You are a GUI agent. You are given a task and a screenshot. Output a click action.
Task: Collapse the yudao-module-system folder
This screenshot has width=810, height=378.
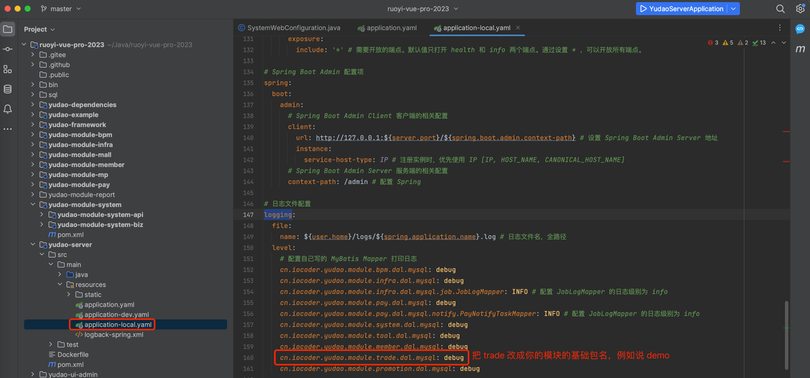point(33,204)
